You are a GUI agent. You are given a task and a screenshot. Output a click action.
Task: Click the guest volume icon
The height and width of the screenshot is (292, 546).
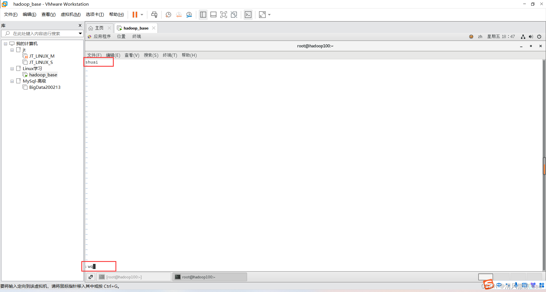[x=531, y=37]
